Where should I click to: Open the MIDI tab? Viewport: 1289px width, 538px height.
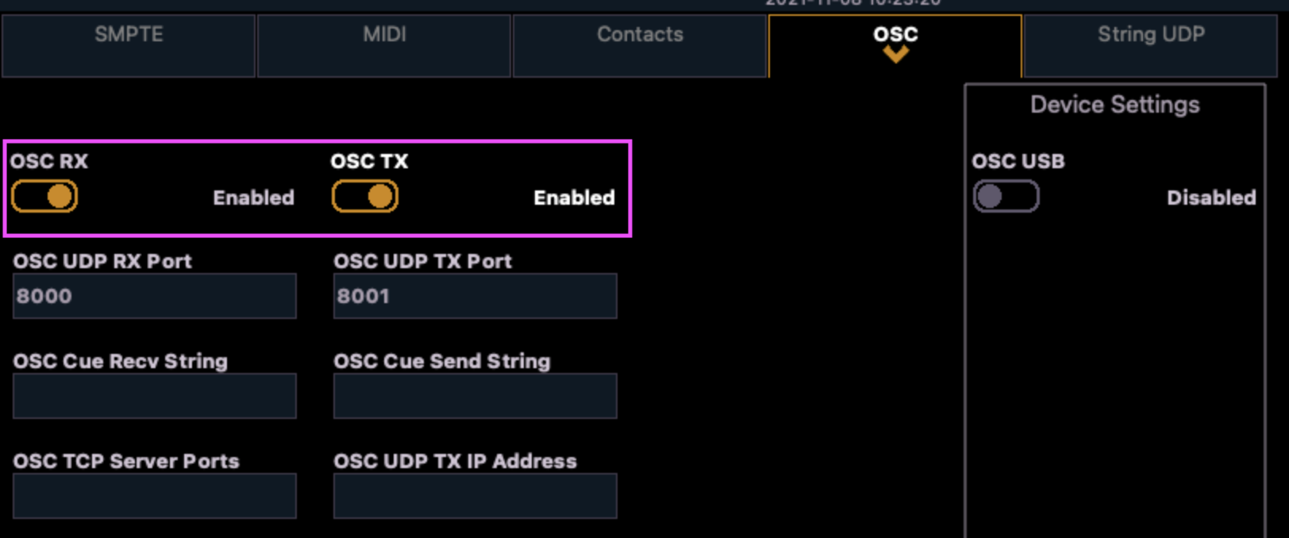click(384, 34)
